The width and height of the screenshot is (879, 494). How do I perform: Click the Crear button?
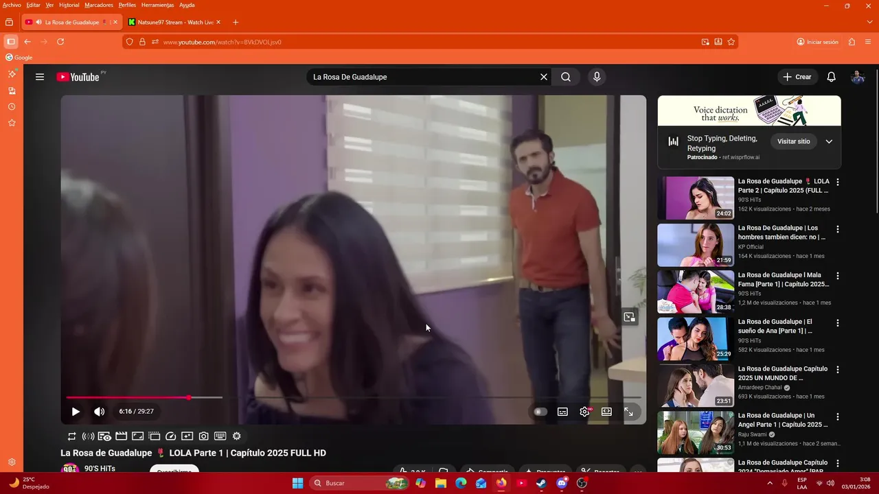click(x=797, y=77)
